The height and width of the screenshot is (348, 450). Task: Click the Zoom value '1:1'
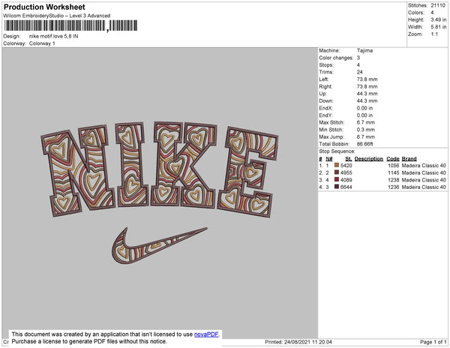pos(434,34)
